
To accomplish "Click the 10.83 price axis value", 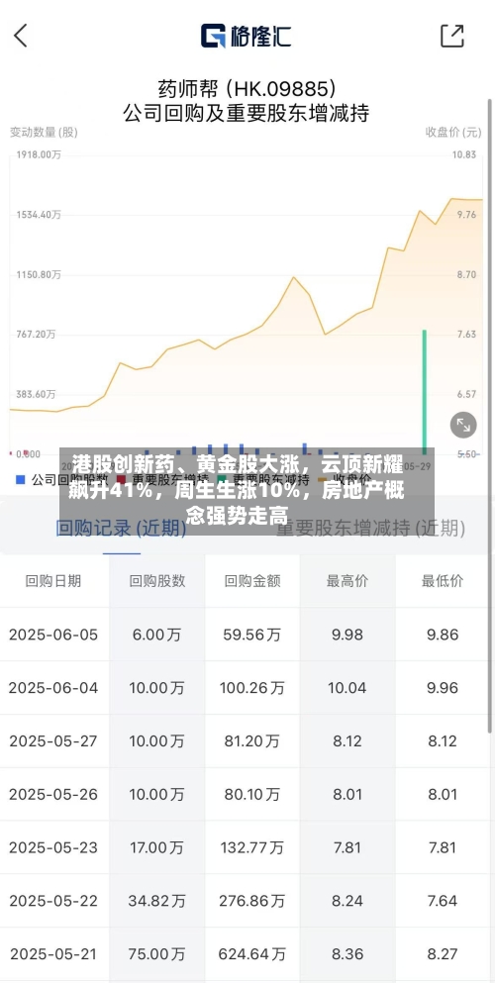I will tap(464, 154).
